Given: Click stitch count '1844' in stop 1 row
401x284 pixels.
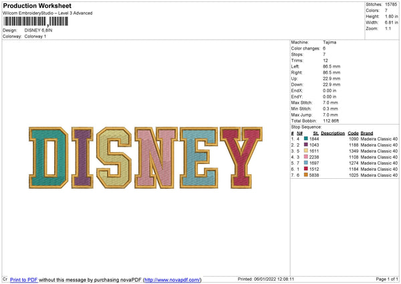Looking at the screenshot, I should click(314, 139).
